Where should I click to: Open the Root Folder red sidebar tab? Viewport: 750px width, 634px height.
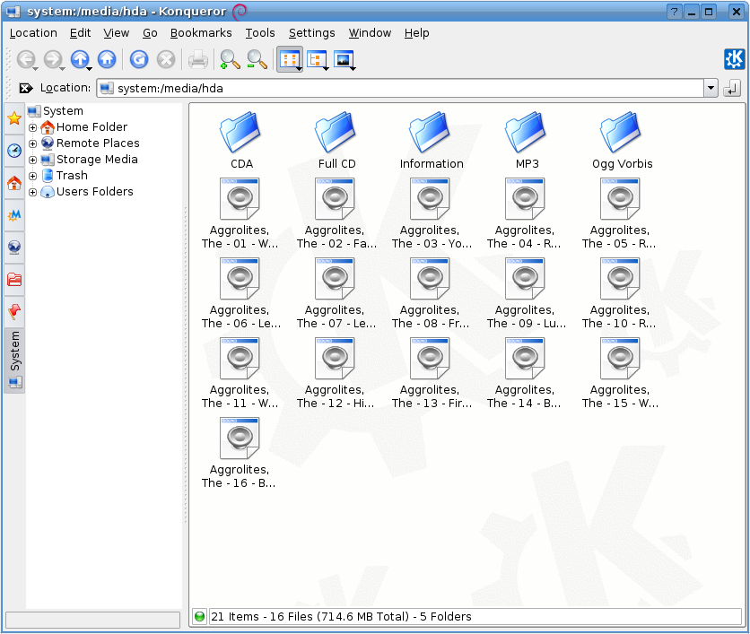click(14, 280)
